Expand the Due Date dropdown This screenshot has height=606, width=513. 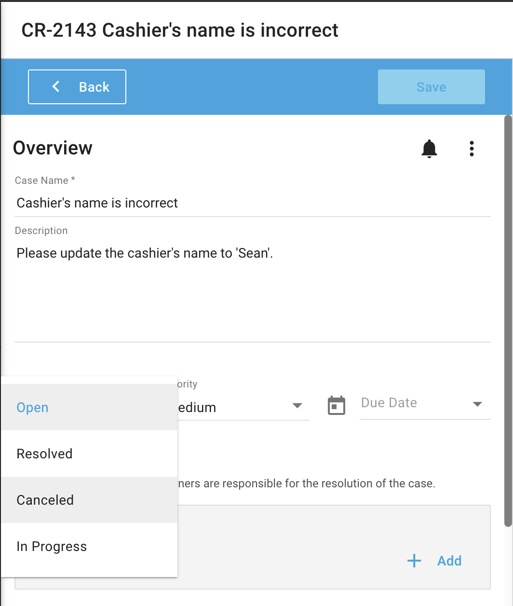pos(477,404)
